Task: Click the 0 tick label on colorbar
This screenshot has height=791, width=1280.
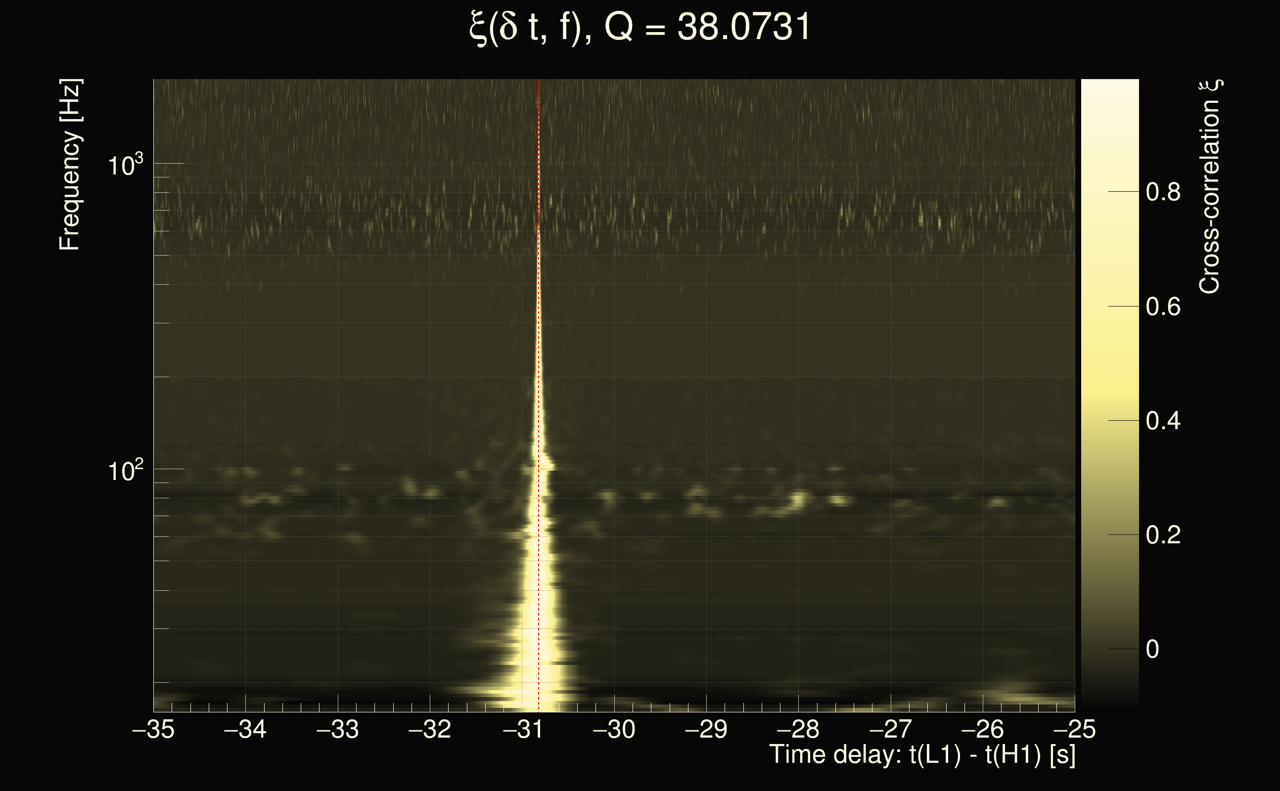Action: point(1152,649)
